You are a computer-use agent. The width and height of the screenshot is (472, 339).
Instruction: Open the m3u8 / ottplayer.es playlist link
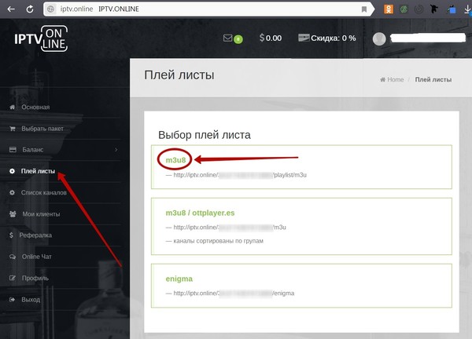click(200, 213)
